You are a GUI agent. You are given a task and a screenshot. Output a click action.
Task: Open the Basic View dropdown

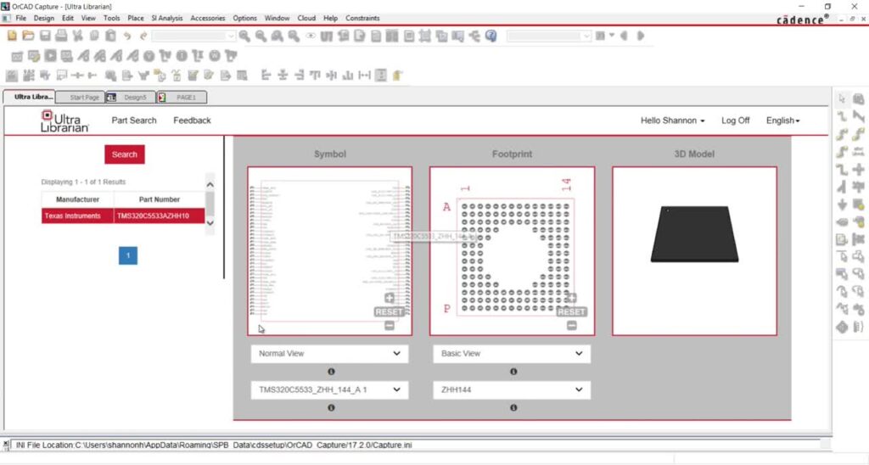click(x=512, y=354)
